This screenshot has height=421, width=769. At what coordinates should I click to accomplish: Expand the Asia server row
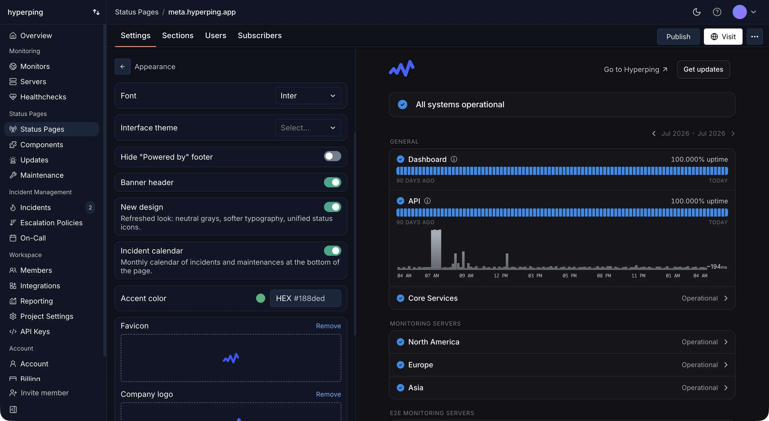(562, 388)
